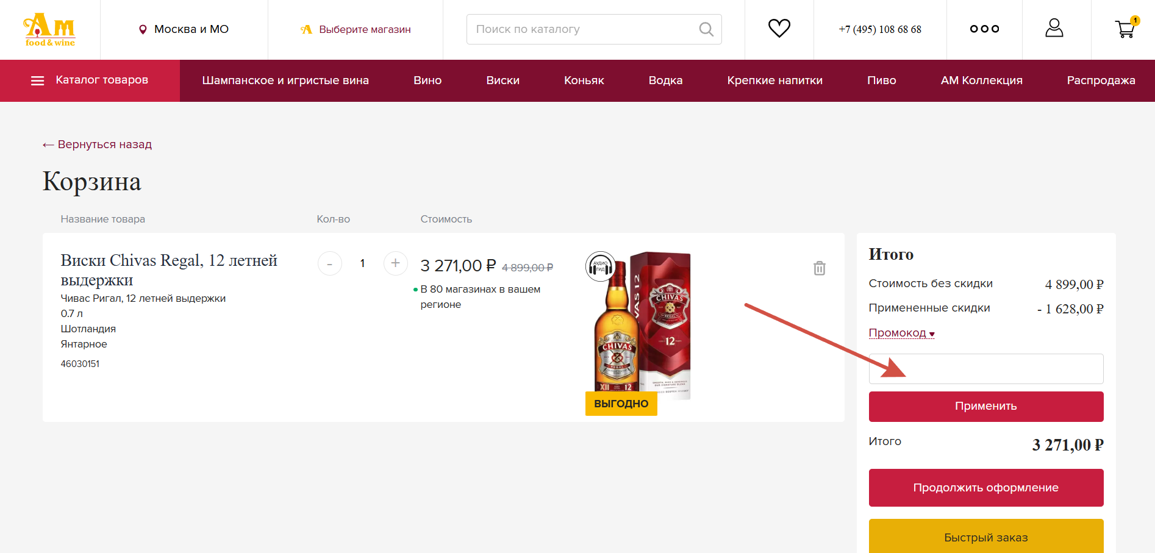Open the Chivas Regal bottle product image

pyautogui.click(x=639, y=326)
